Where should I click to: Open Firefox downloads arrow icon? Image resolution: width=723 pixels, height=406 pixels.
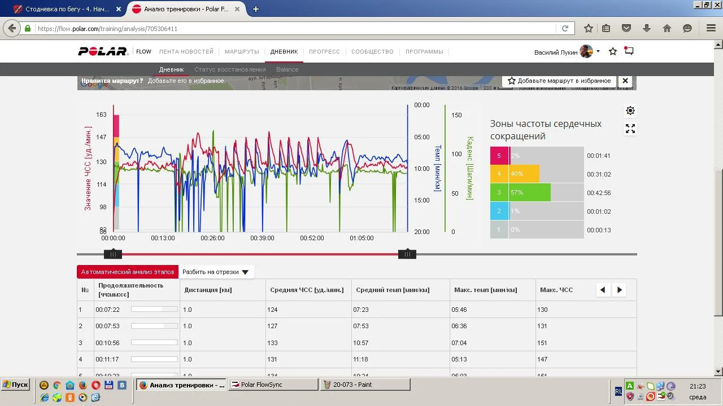(647, 28)
